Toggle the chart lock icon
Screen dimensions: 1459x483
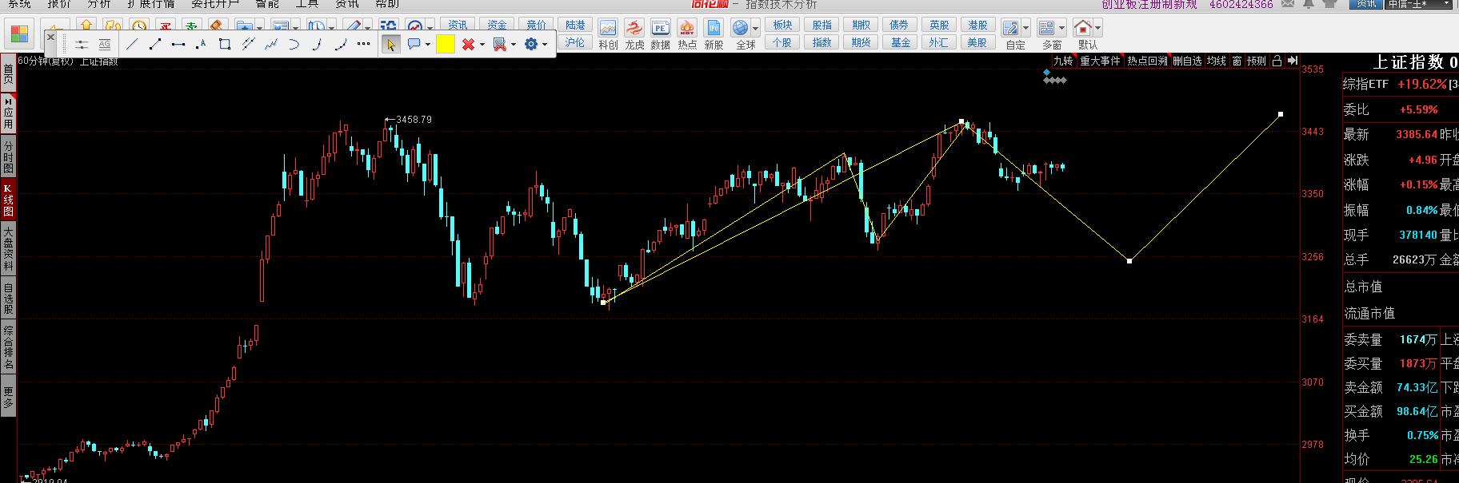point(1277,61)
